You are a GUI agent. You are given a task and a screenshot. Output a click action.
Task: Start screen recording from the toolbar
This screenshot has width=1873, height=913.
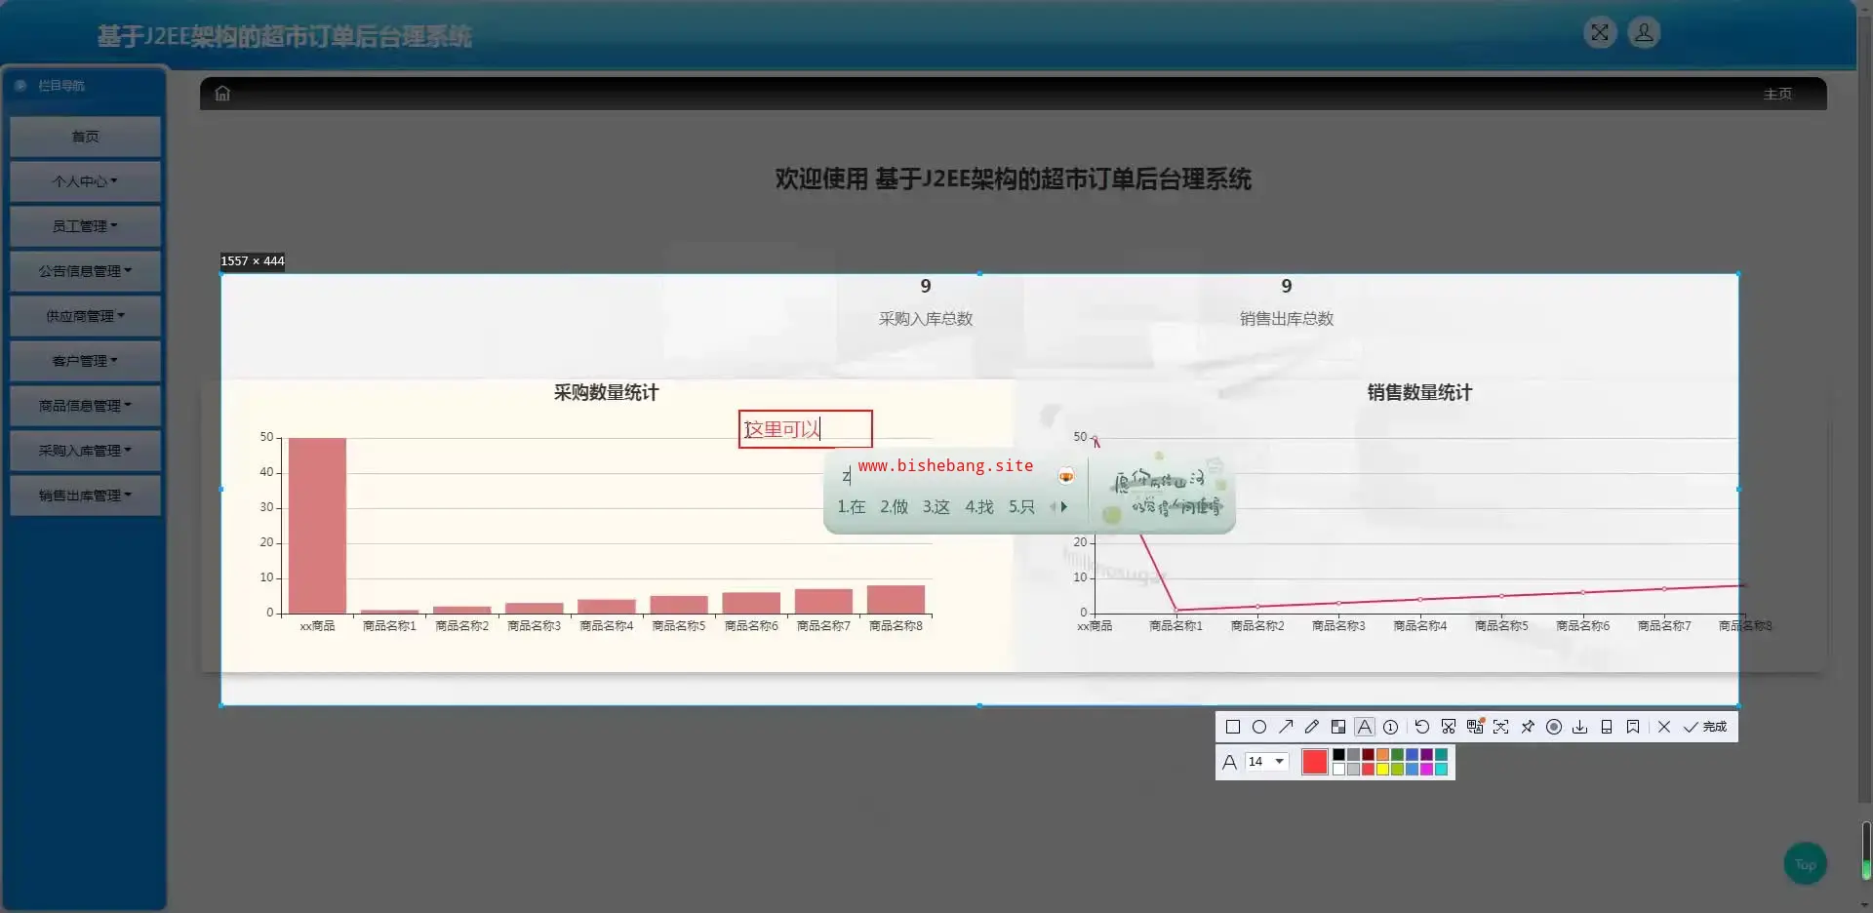point(1554,727)
